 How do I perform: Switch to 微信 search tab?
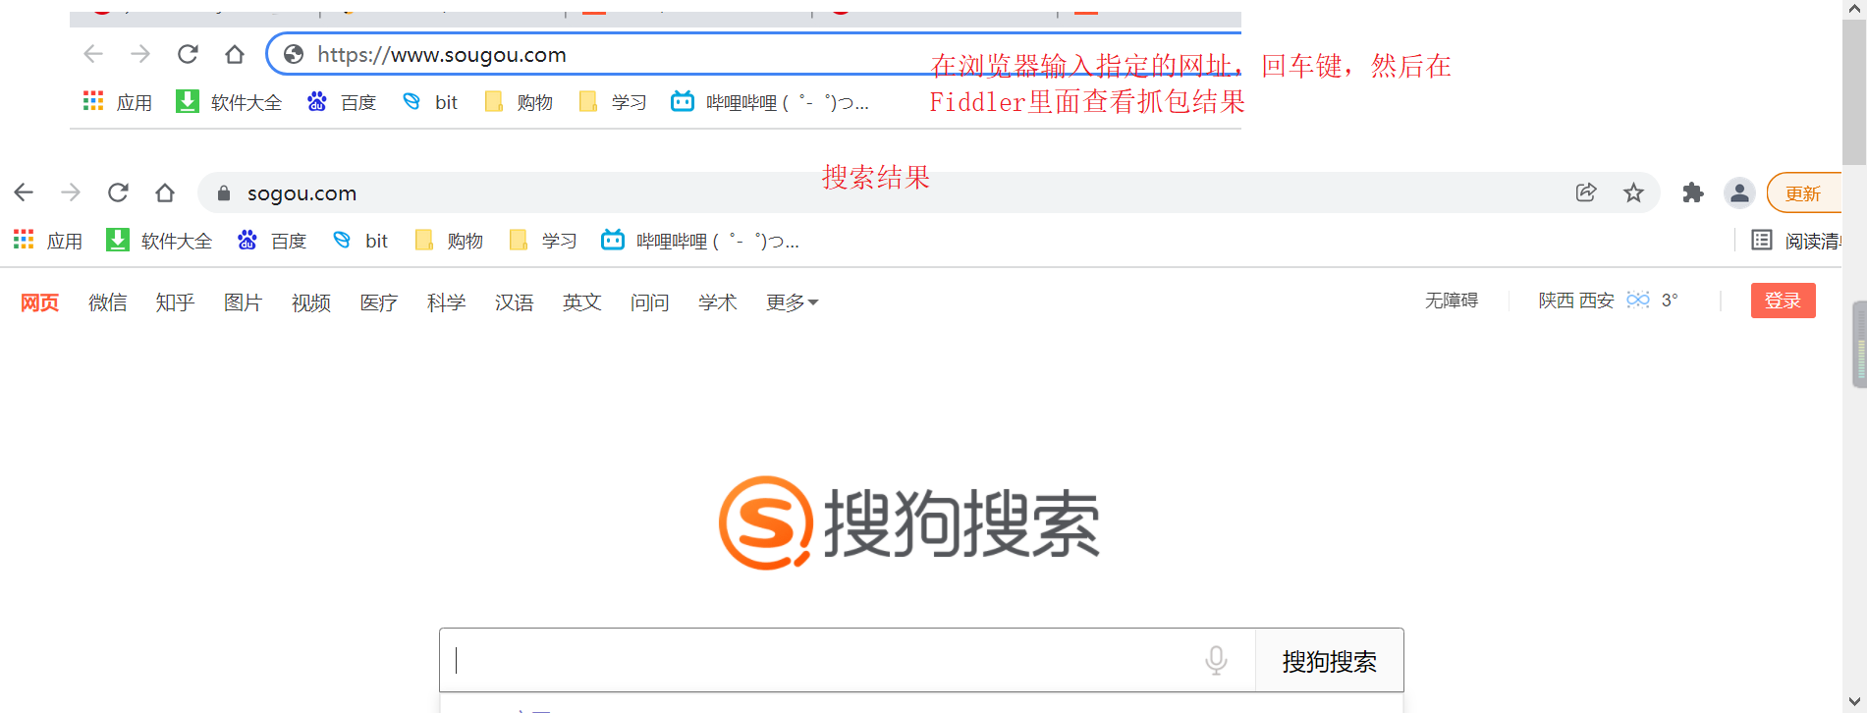(108, 302)
